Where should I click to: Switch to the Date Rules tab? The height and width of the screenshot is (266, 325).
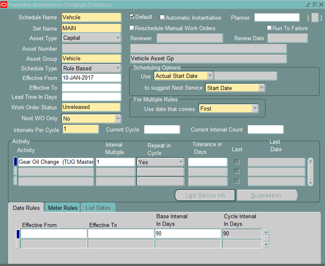(x=26, y=208)
